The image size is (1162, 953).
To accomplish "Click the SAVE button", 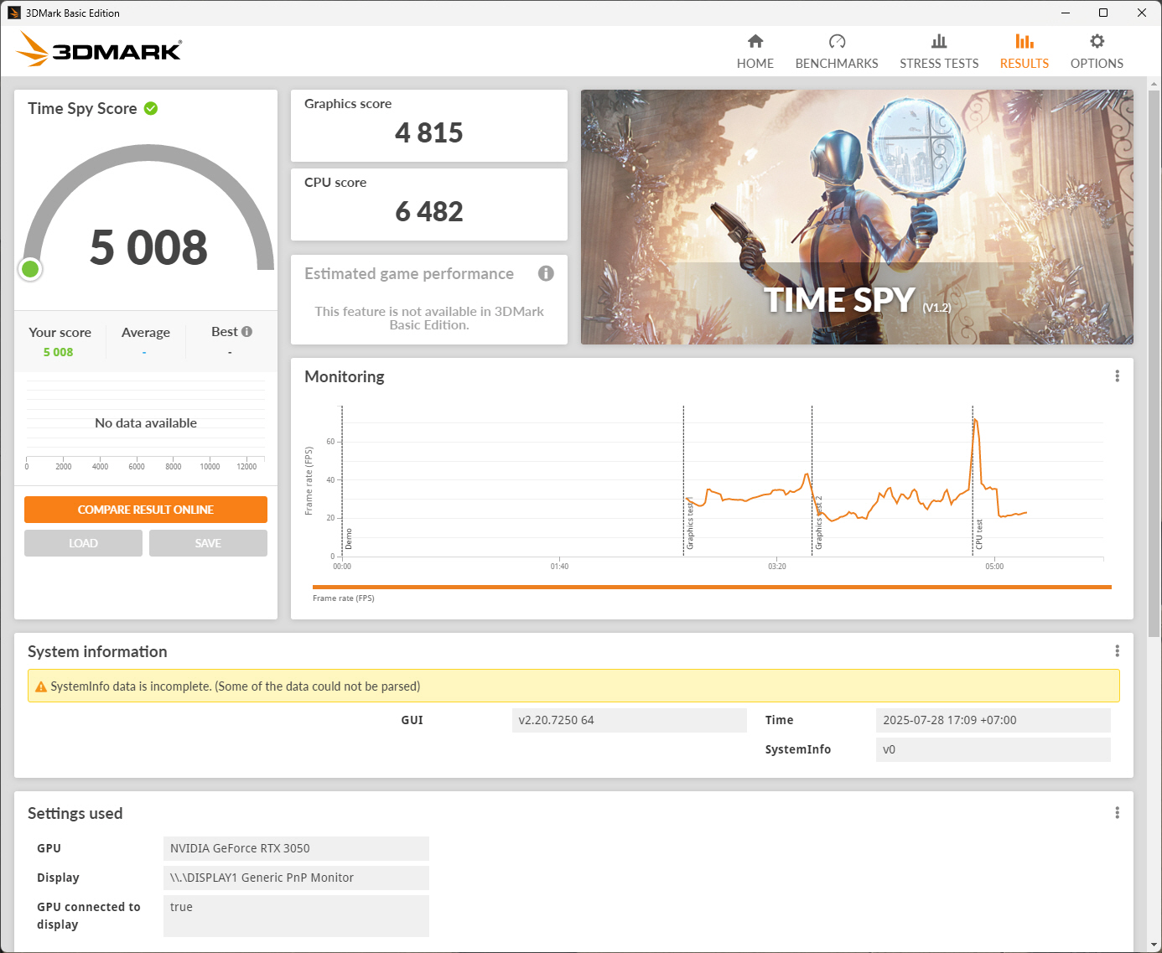I will (x=208, y=543).
